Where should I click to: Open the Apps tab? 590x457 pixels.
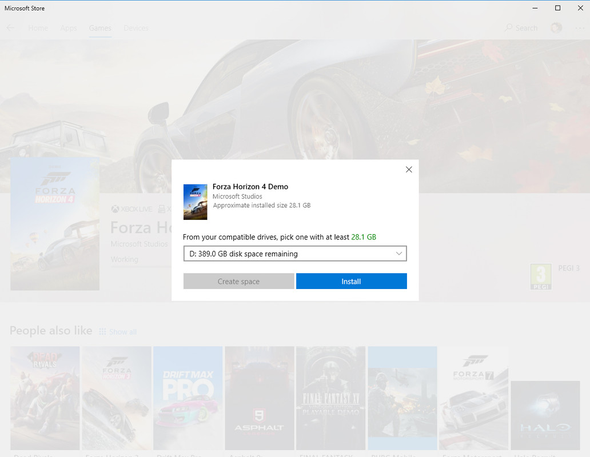click(69, 28)
